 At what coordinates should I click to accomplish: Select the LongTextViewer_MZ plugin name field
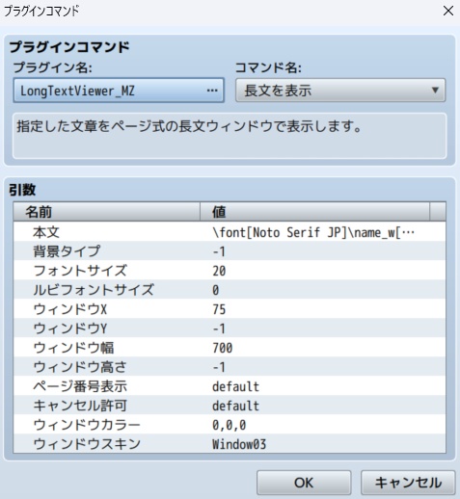pyautogui.click(x=119, y=91)
